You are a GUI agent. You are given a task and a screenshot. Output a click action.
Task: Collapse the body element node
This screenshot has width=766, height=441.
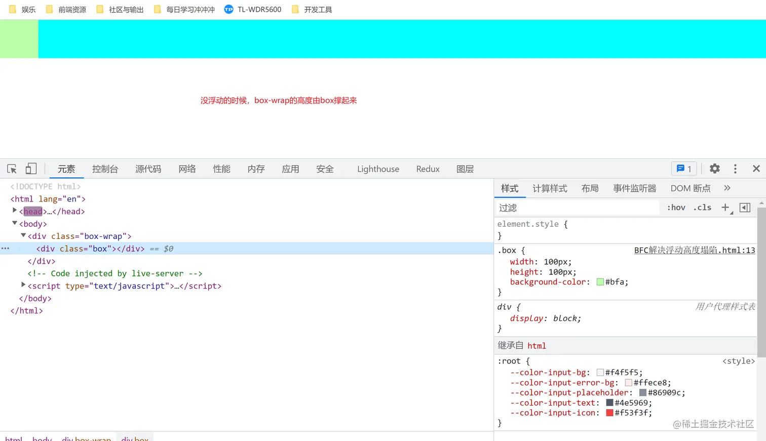tap(15, 223)
